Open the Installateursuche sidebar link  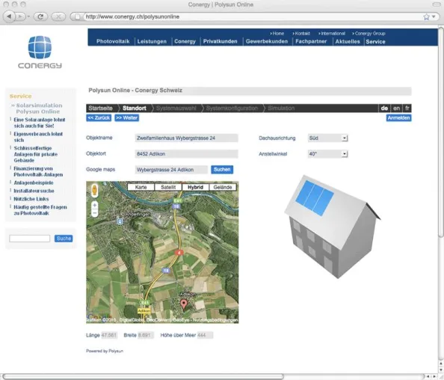click(34, 191)
